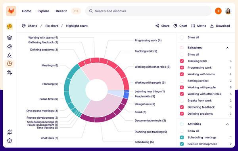
Task: Toggle Show all under Behaviors
Action: pyautogui.click(x=182, y=54)
